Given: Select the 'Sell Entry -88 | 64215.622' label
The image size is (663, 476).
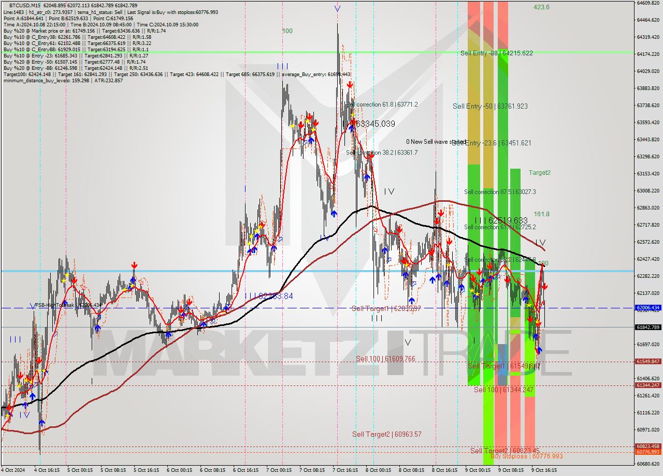Looking at the screenshot, I should pyautogui.click(x=496, y=53).
